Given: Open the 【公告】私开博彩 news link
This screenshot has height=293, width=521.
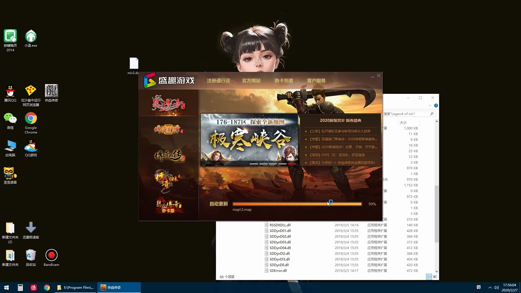Looking at the screenshot, I should click(x=340, y=131).
